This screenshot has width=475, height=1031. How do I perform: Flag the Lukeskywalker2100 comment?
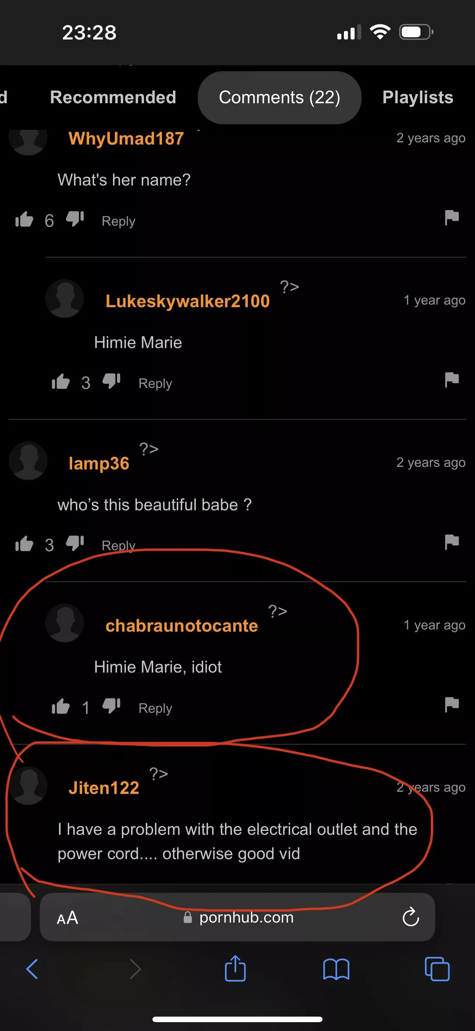tap(452, 379)
